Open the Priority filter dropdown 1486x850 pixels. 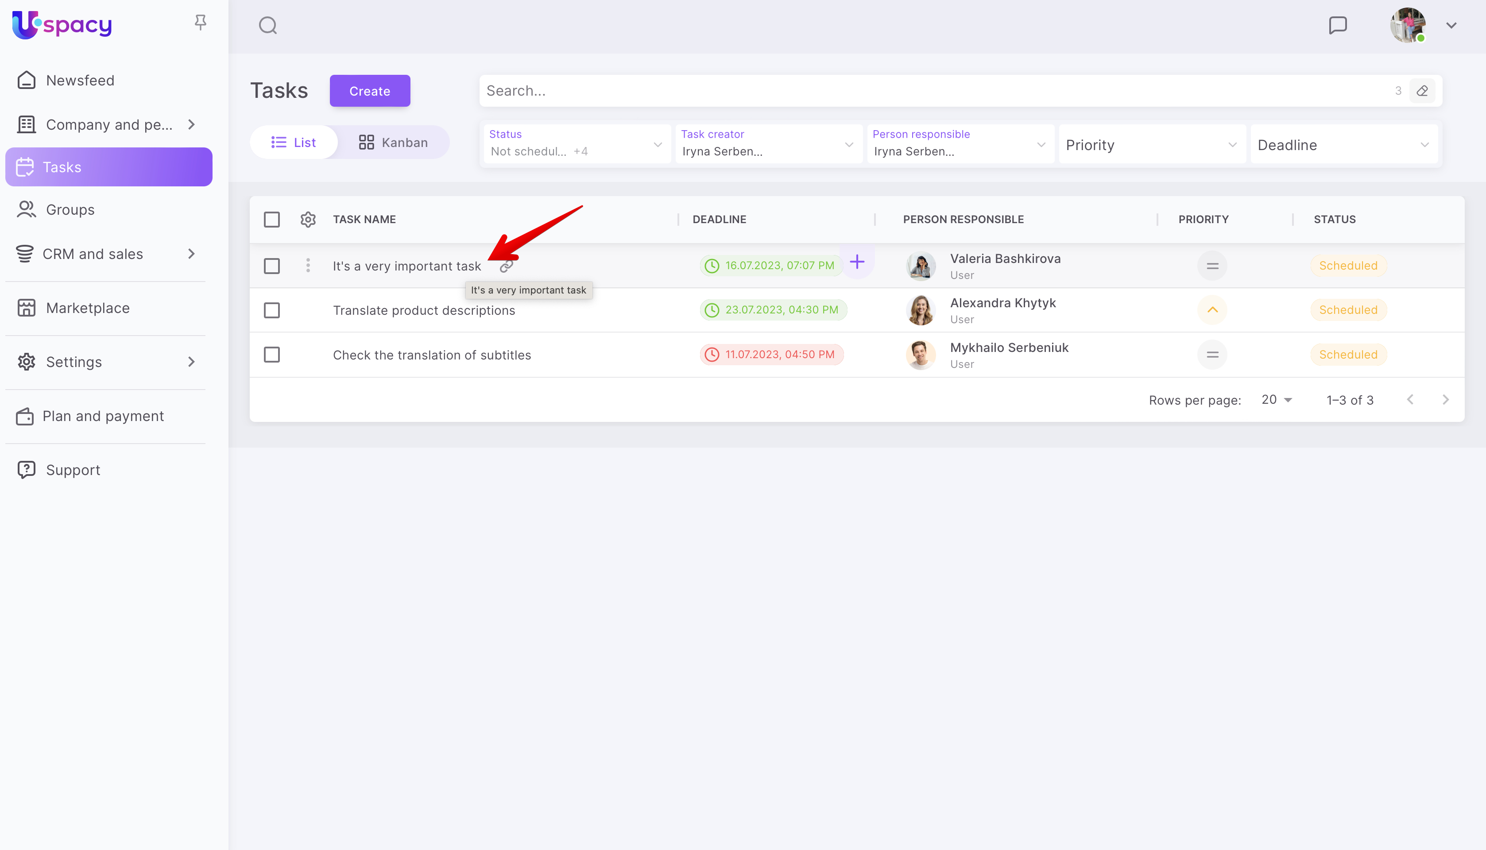click(x=1151, y=145)
